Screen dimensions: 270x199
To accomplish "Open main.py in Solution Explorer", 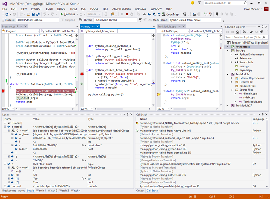I will 244,66.
